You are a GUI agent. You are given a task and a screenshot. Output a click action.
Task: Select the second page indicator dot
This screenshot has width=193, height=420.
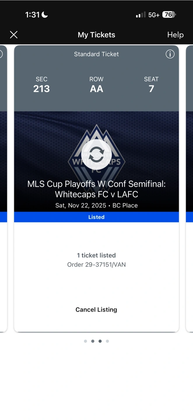[93, 341]
